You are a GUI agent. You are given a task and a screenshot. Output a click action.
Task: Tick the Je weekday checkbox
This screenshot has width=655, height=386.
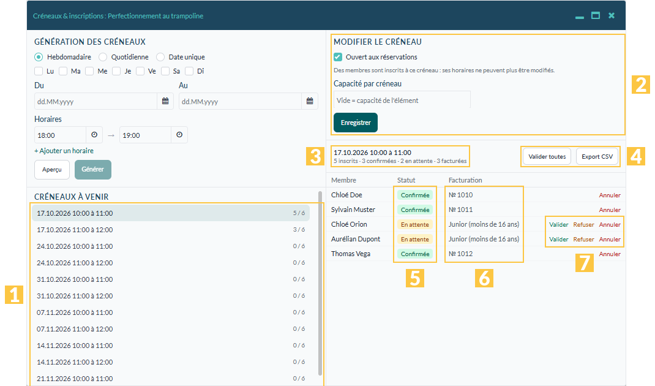coord(116,71)
